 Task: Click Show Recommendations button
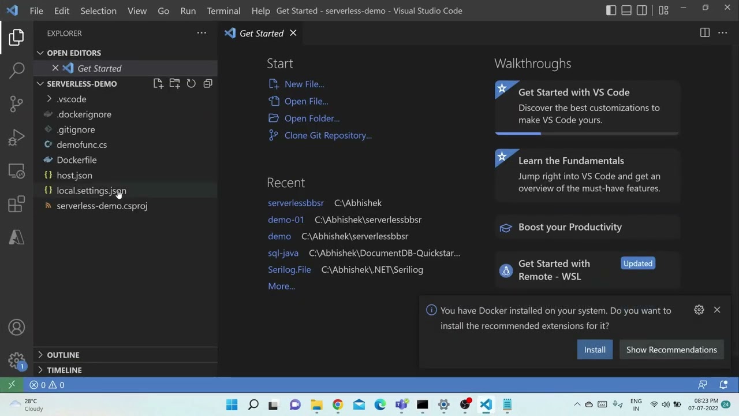click(671, 350)
